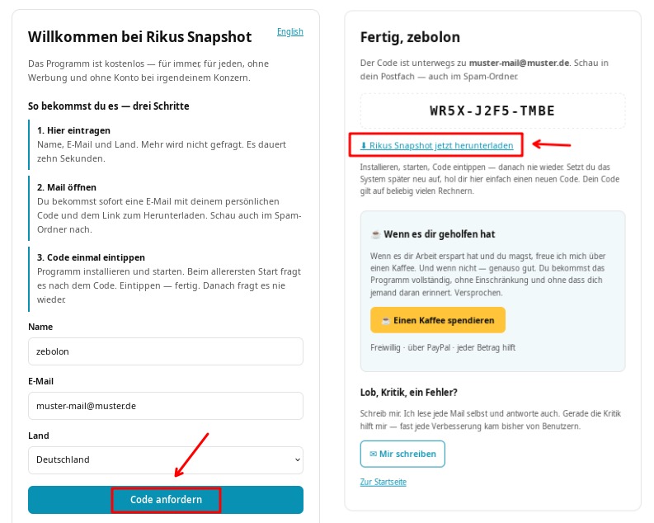Focus the Name field containing zebolon
Viewport: 654px width, 523px height.
(x=166, y=351)
